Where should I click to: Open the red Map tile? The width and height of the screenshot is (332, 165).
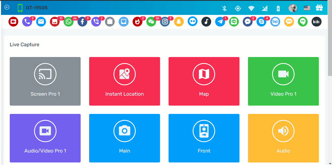pos(204,81)
